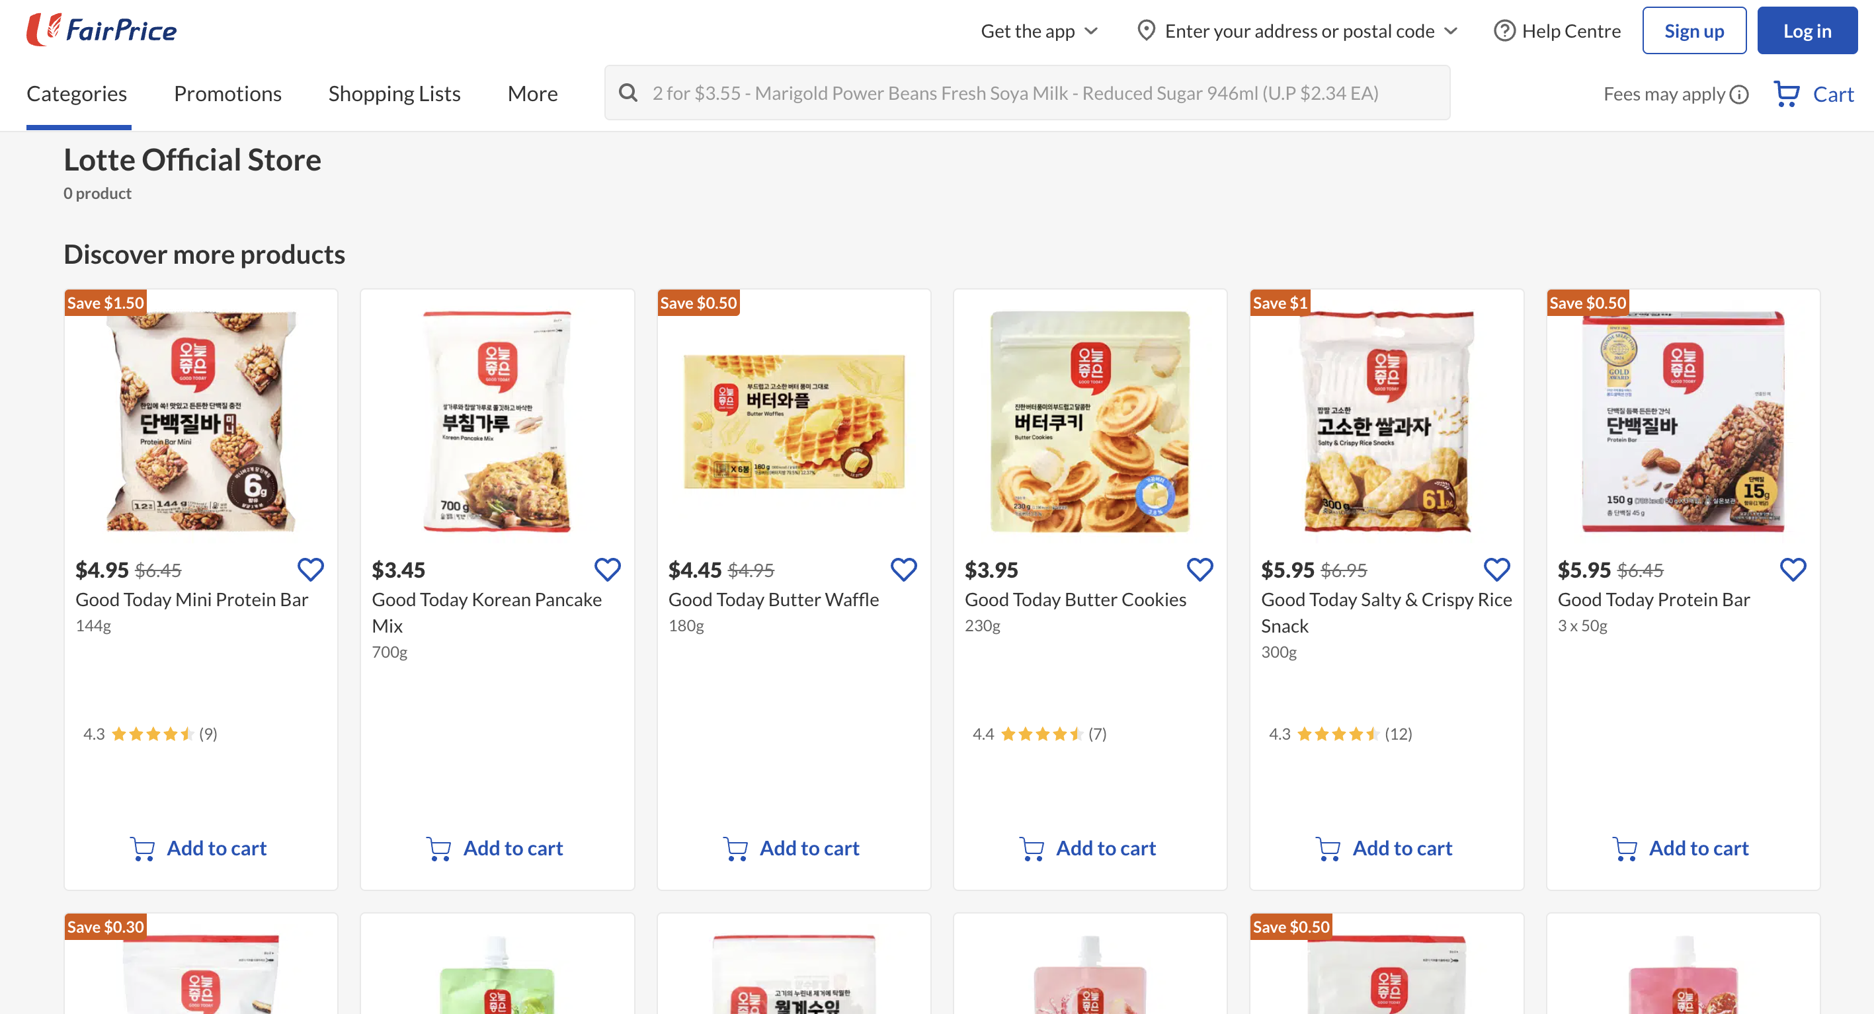
Task: Open the Butter Waffle product image
Action: click(x=794, y=422)
